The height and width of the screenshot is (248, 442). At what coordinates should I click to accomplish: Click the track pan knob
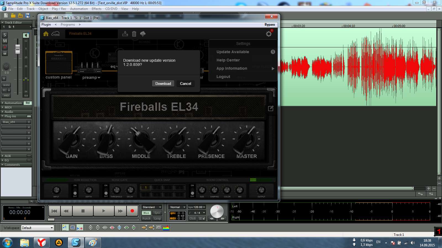tap(6, 66)
